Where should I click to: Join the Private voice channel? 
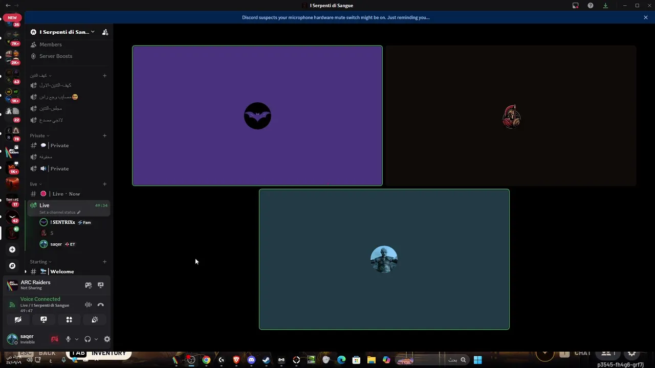coord(69,169)
